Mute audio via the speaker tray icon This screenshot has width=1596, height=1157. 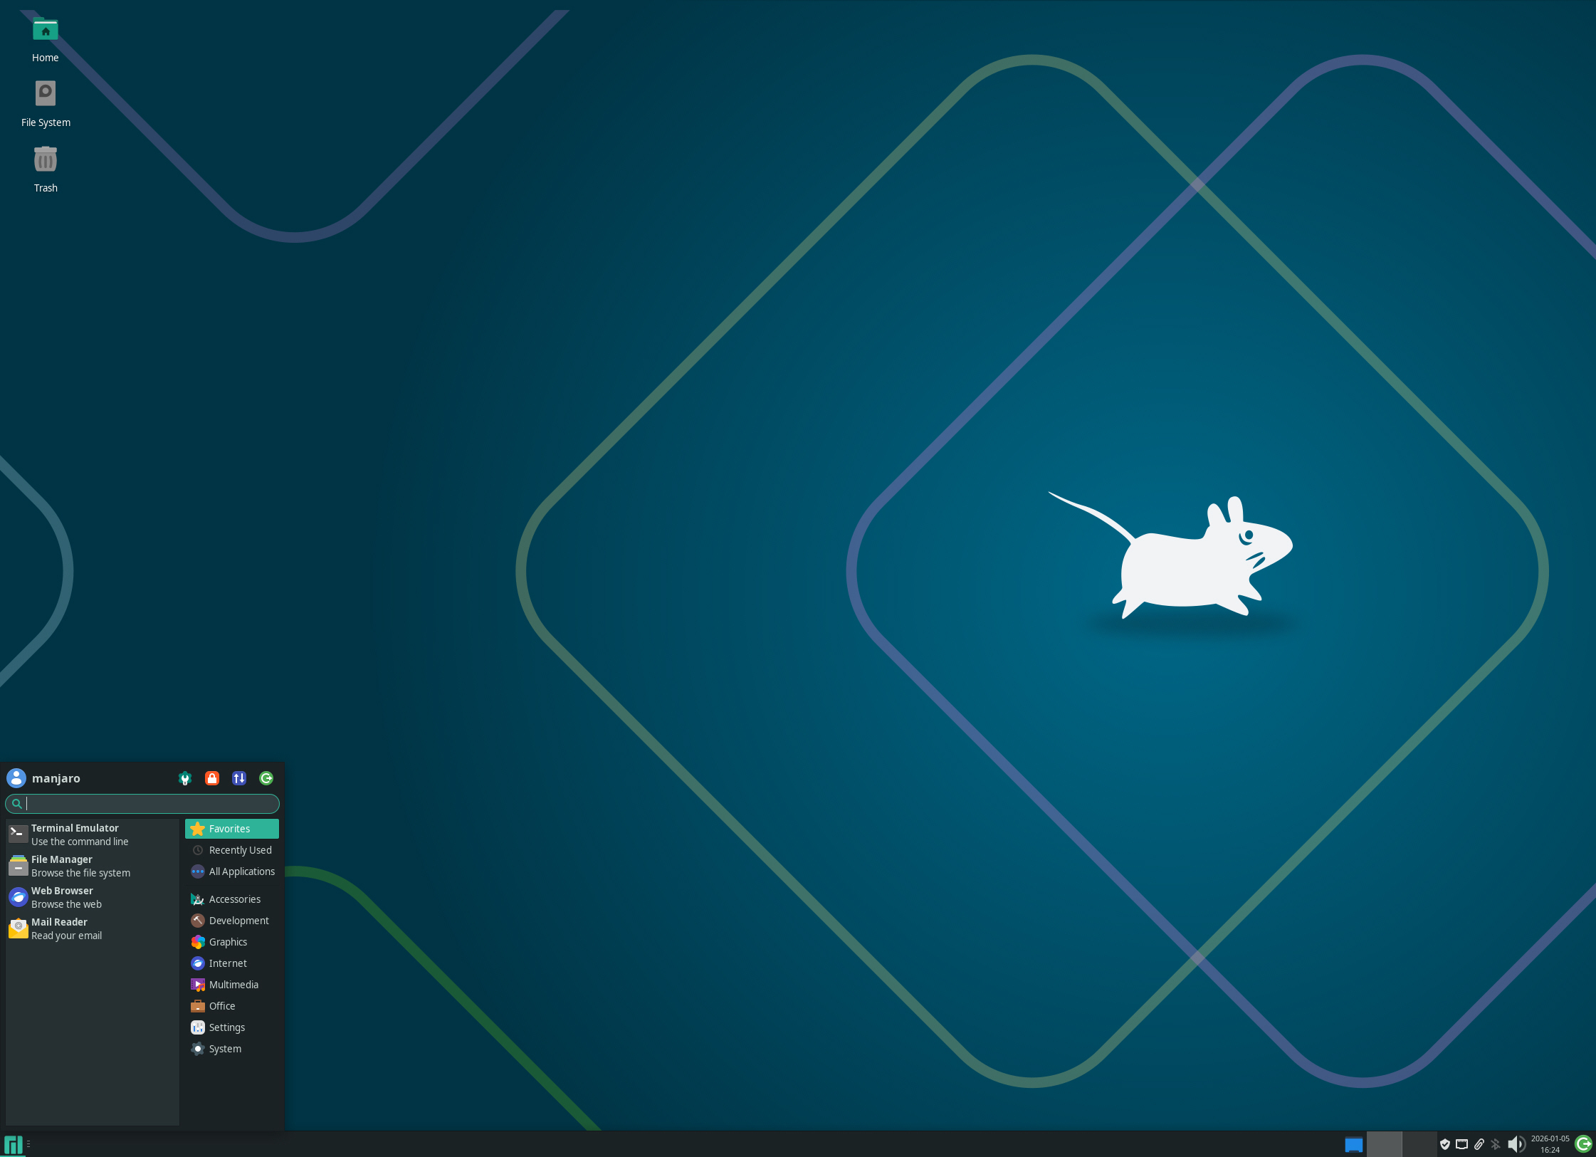(x=1517, y=1145)
